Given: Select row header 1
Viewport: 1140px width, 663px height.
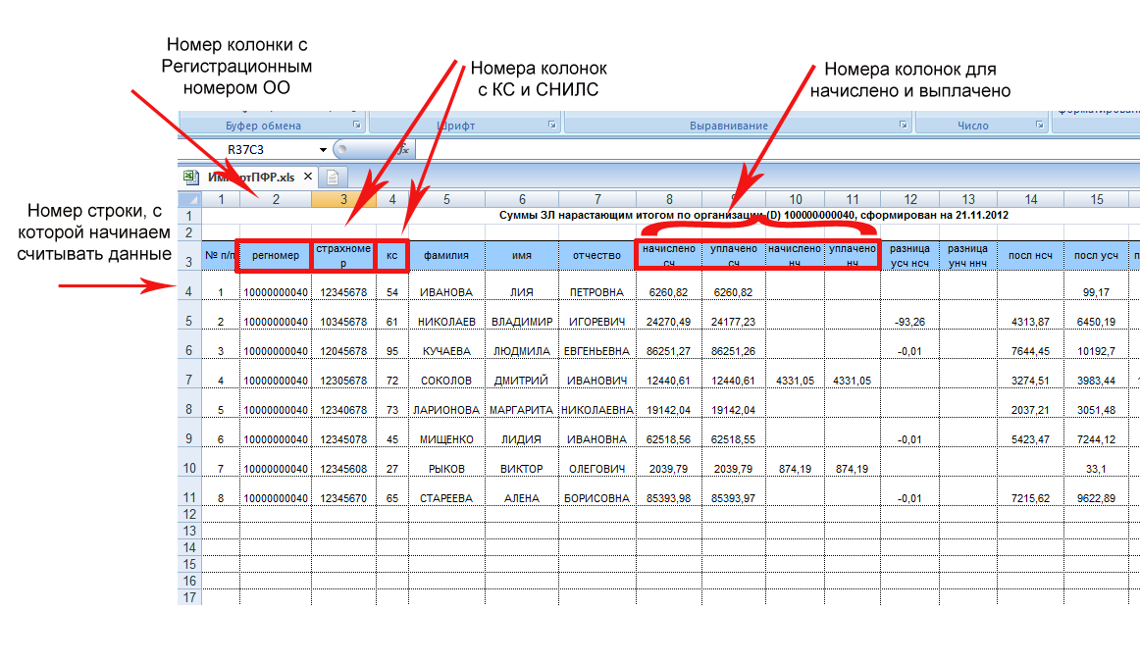Looking at the screenshot, I should [189, 216].
